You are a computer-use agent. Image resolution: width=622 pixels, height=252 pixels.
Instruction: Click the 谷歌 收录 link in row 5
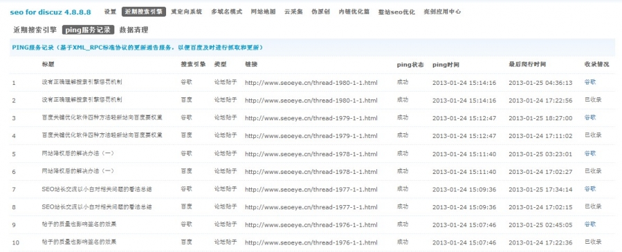coord(590,153)
